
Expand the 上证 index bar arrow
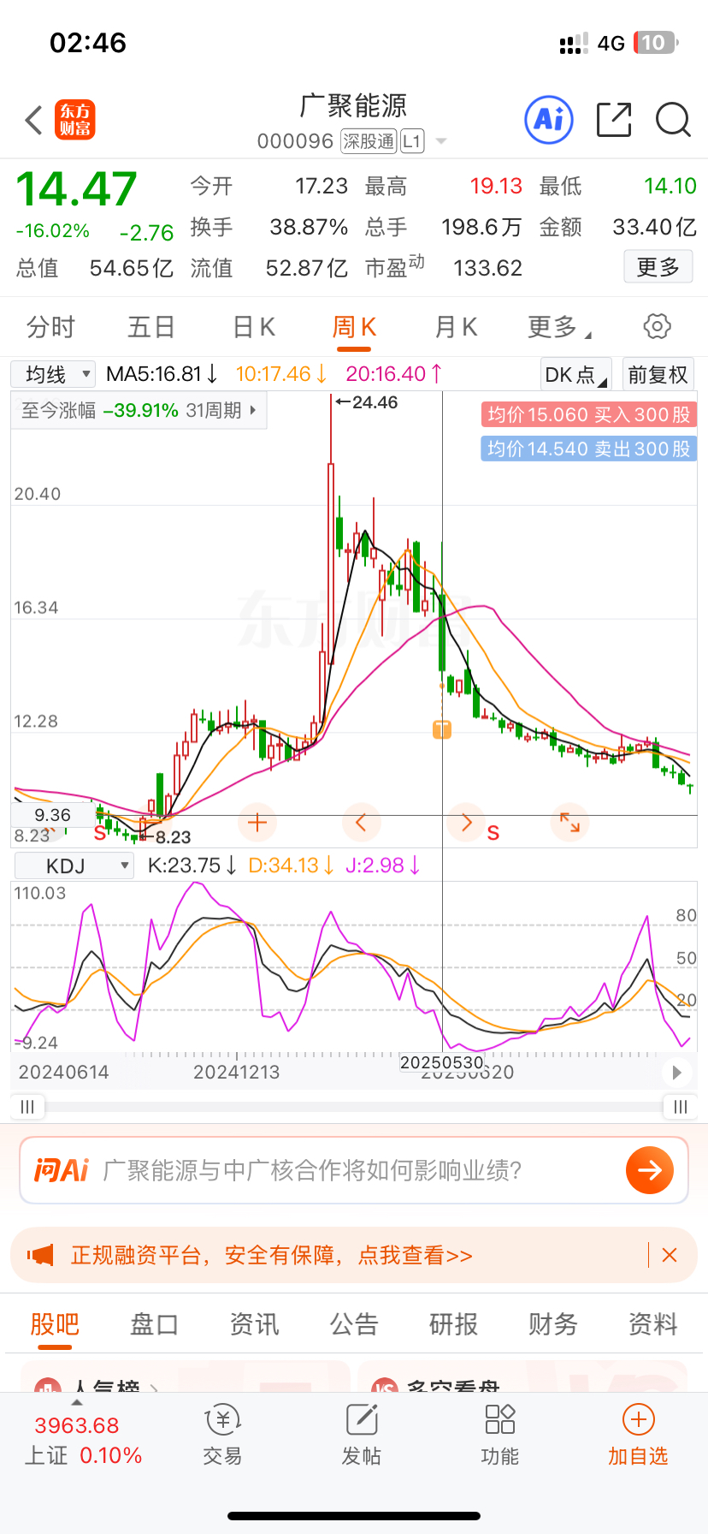pos(77,1402)
